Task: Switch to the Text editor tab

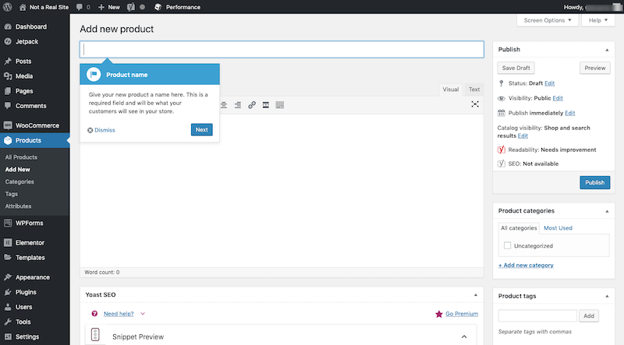Action: (x=474, y=90)
